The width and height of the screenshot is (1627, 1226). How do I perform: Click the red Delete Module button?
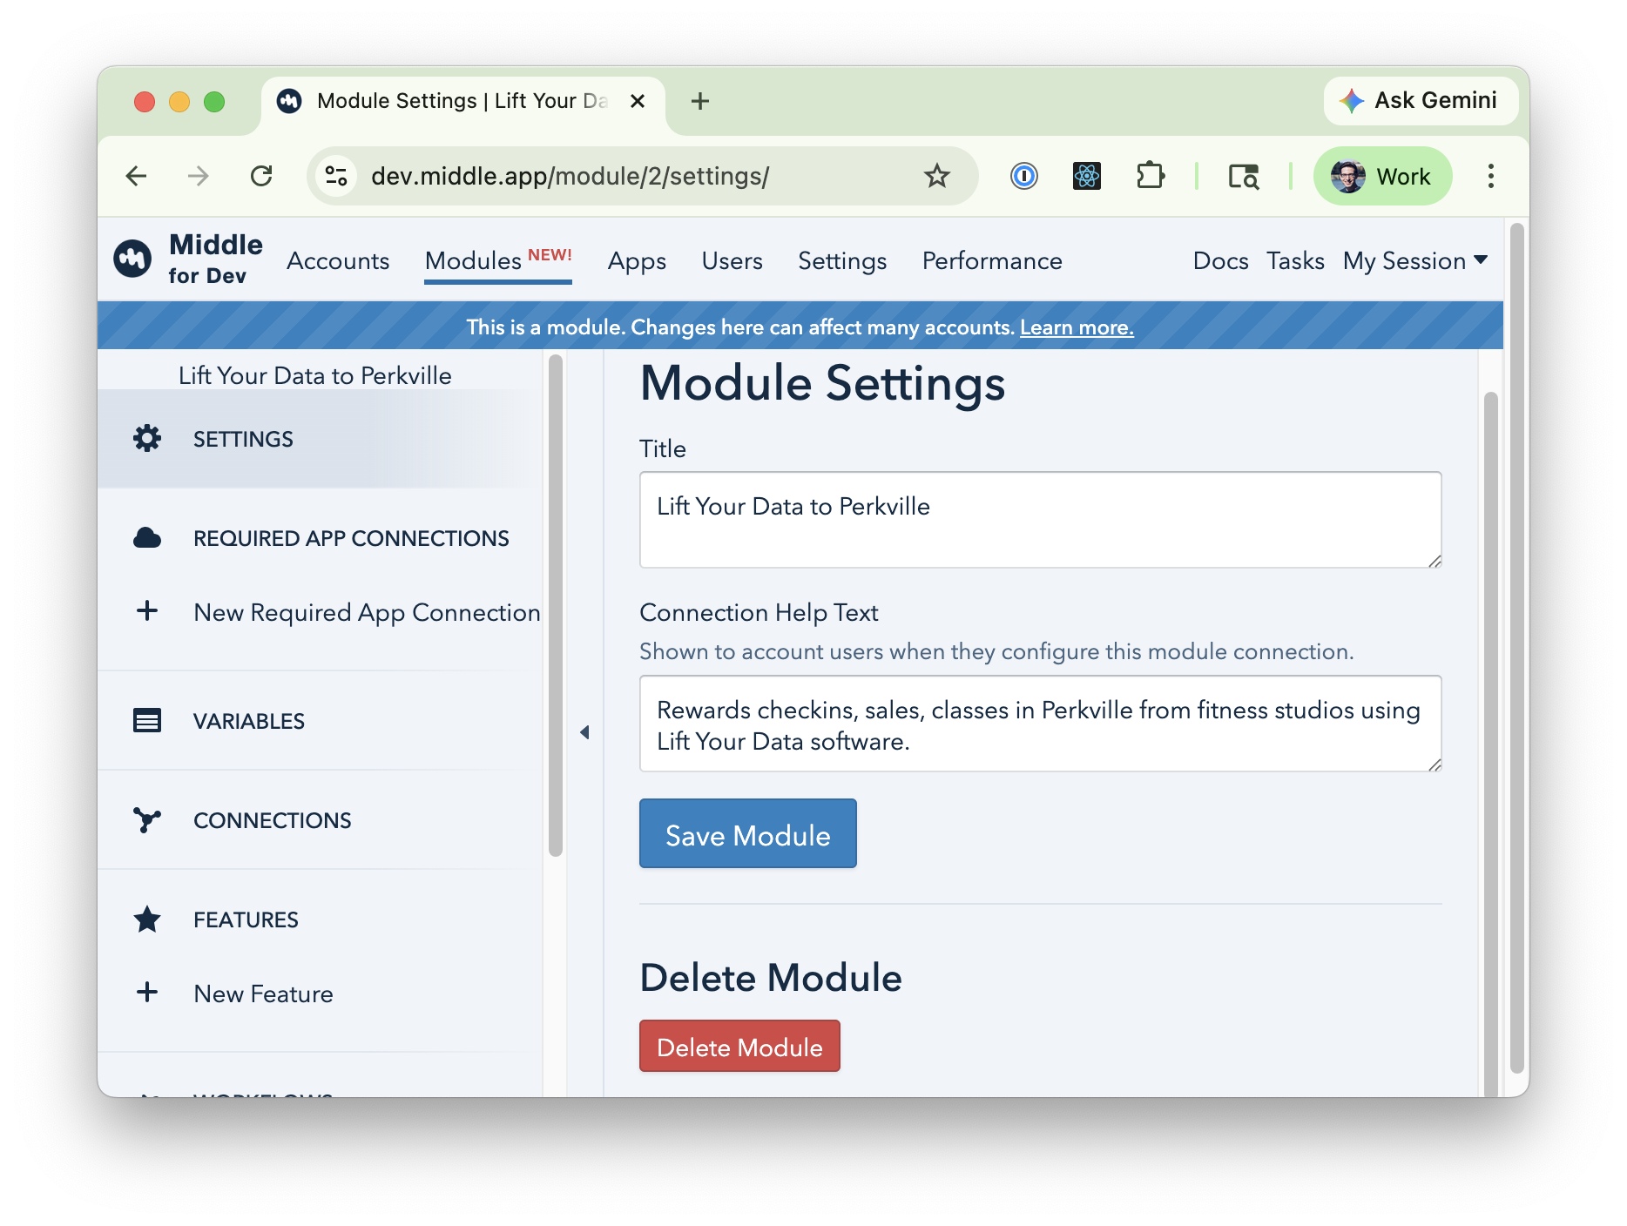tap(739, 1047)
